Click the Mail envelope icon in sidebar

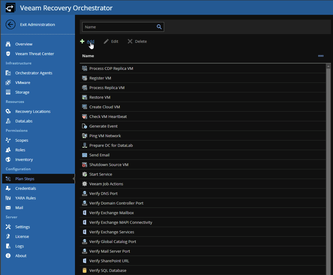pos(8,208)
